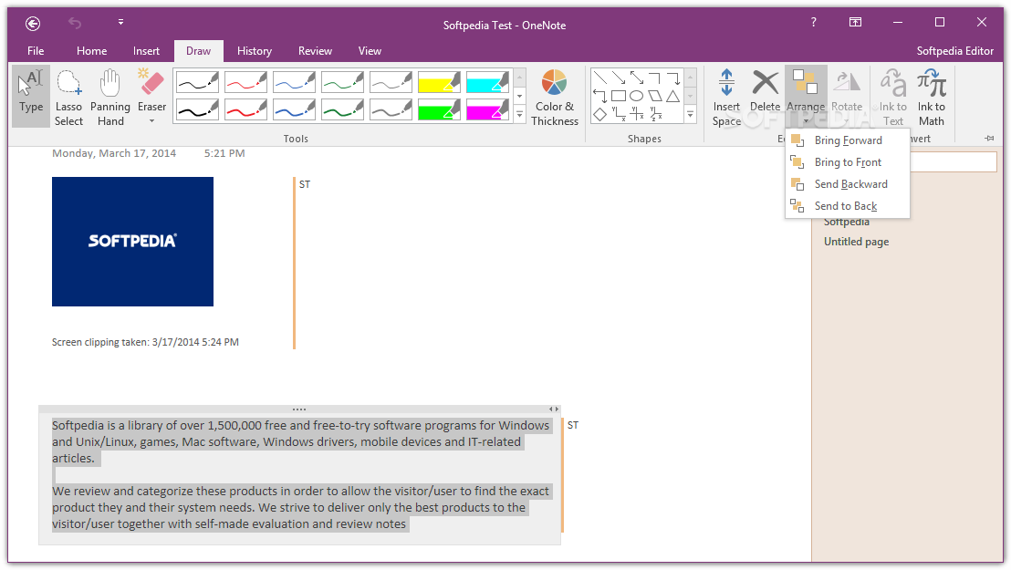Select the Eraser tool
The height and width of the screenshot is (570, 1011).
[x=151, y=89]
